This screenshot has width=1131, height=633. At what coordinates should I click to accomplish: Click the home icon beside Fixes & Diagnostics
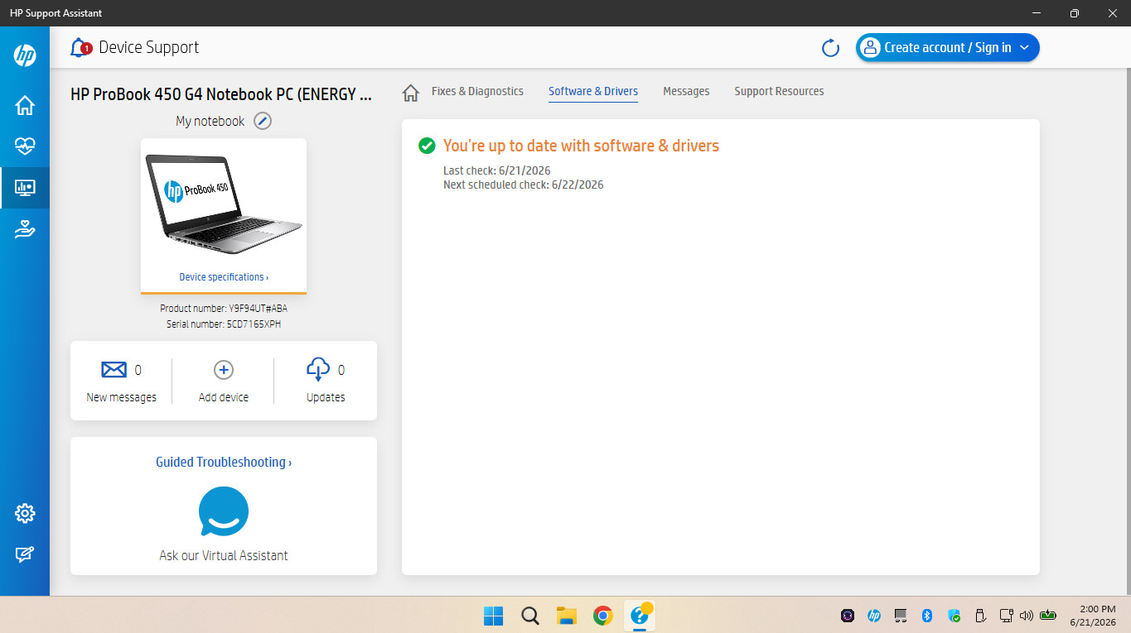[x=410, y=93]
